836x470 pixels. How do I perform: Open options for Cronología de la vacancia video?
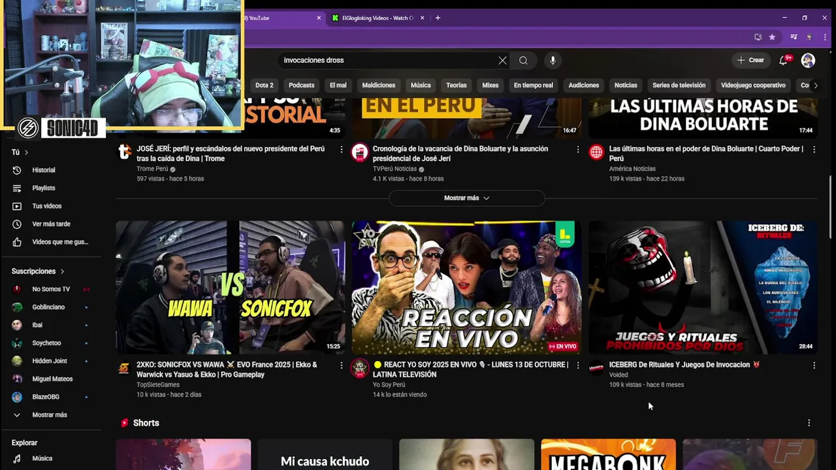tap(577, 149)
